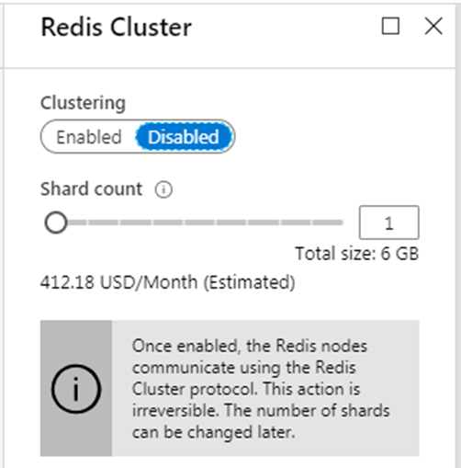
Task: Maximize the Redis Cluster panel
Action: coord(390,26)
